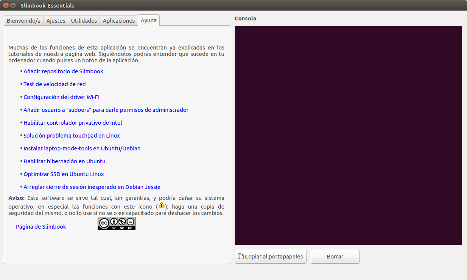The height and width of the screenshot is (280, 467).
Task: Open the Añadir repositorio de Slimbook link
Action: pos(63,71)
